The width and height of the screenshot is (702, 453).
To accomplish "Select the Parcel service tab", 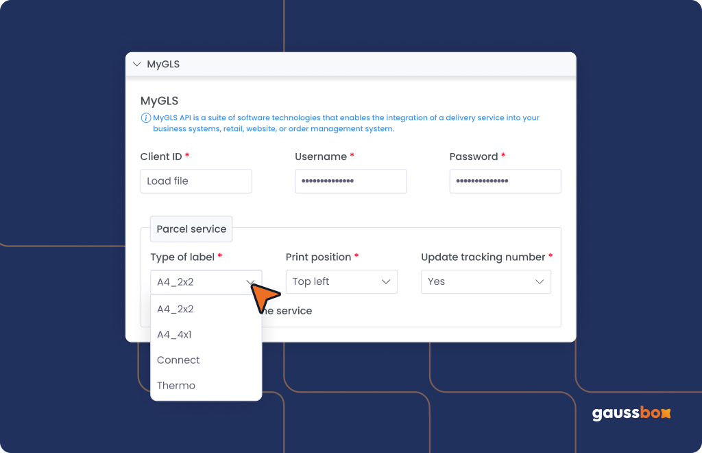I will (191, 229).
